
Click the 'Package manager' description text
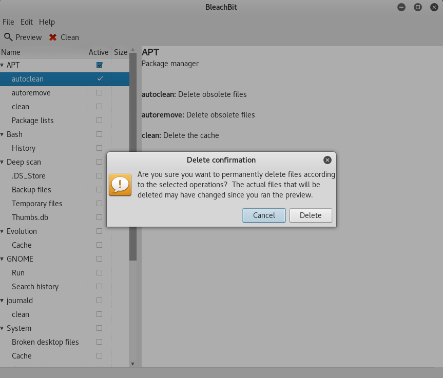point(170,64)
